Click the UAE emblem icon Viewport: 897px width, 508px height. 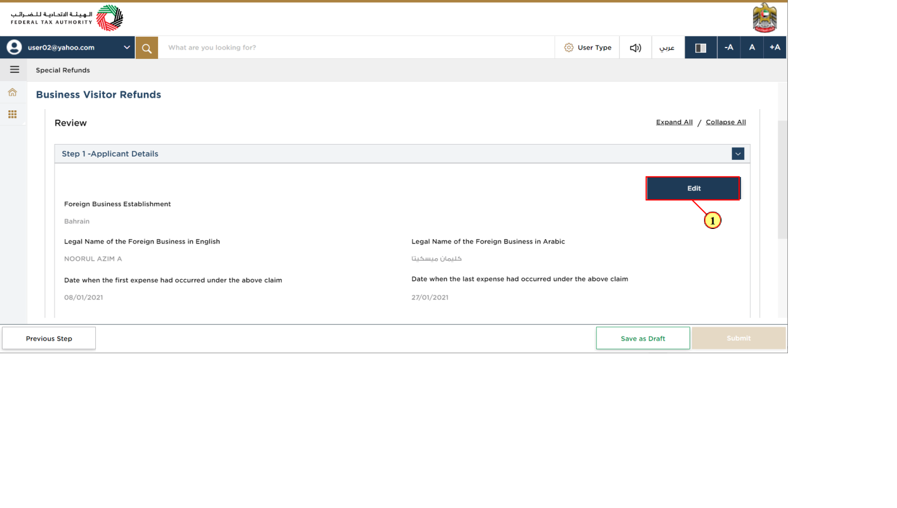[x=764, y=18]
